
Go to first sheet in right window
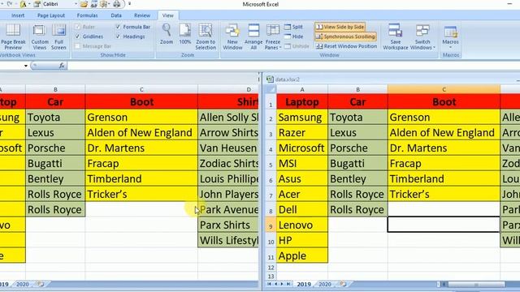[269, 284]
